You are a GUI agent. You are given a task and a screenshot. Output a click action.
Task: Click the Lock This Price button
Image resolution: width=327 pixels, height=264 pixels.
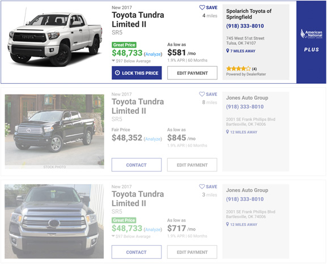tap(137, 73)
